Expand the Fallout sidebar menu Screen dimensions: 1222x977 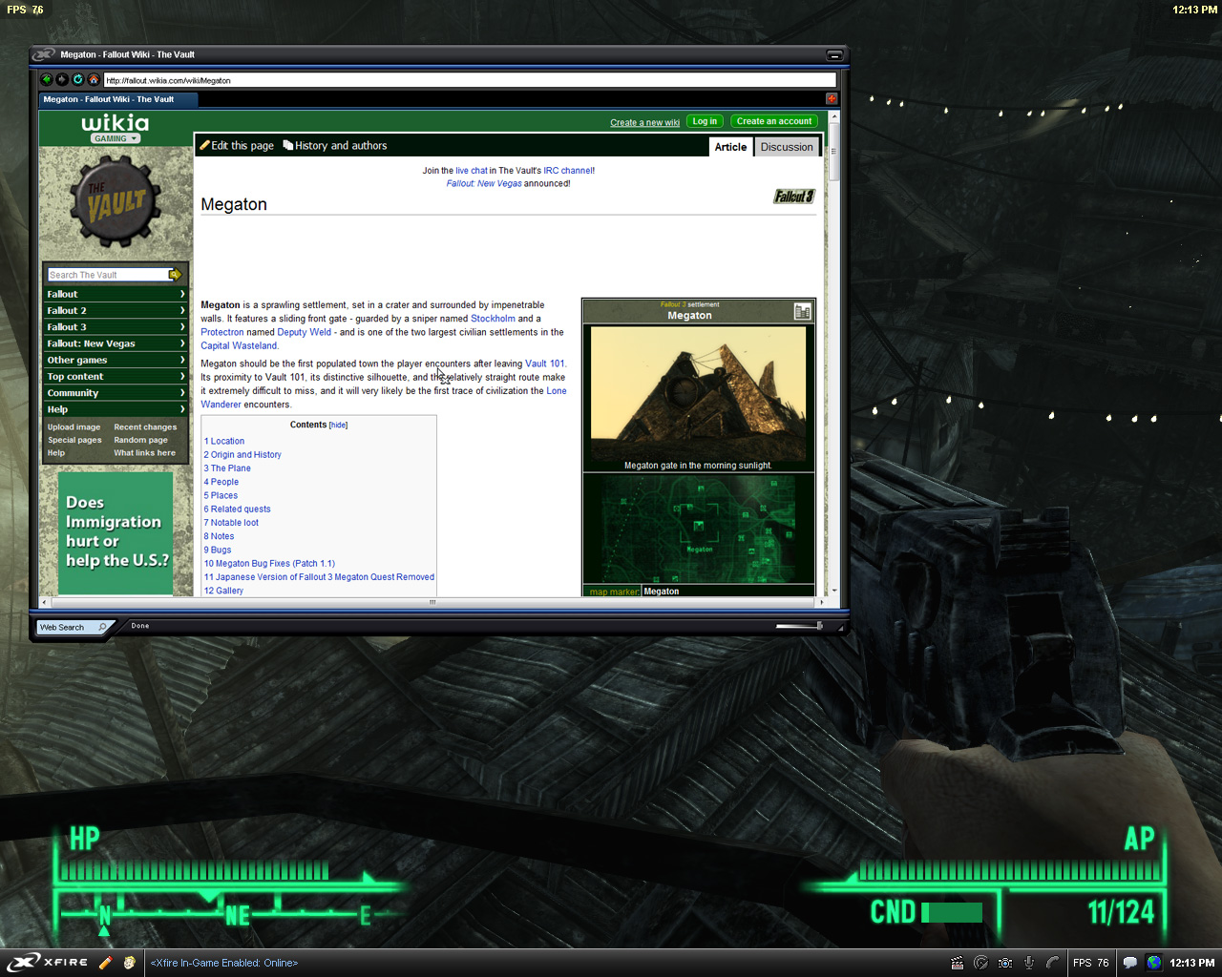pyautogui.click(x=115, y=294)
